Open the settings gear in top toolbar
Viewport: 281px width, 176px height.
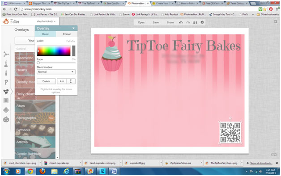202,22
